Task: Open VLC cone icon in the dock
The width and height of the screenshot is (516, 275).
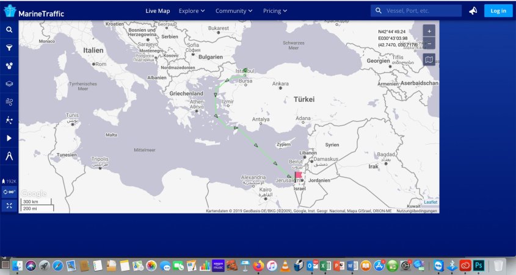Action: [x=285, y=265]
